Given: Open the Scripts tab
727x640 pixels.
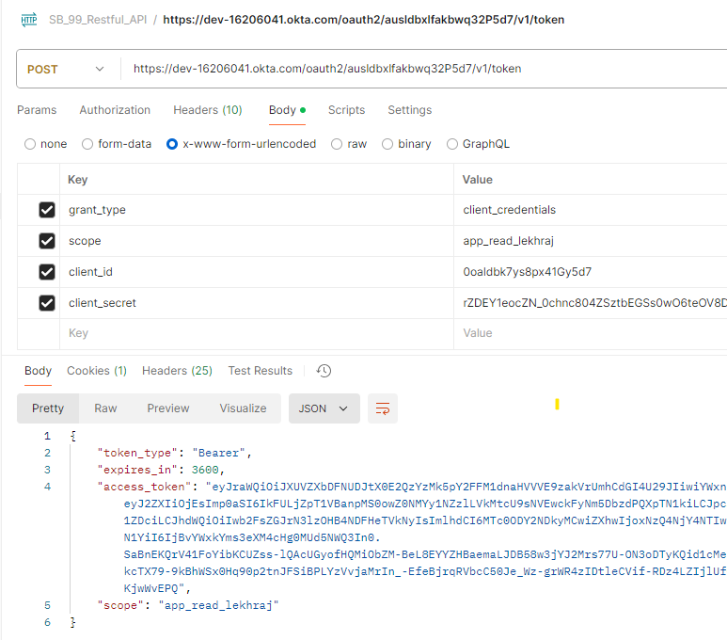Looking at the screenshot, I should pyautogui.click(x=346, y=110).
